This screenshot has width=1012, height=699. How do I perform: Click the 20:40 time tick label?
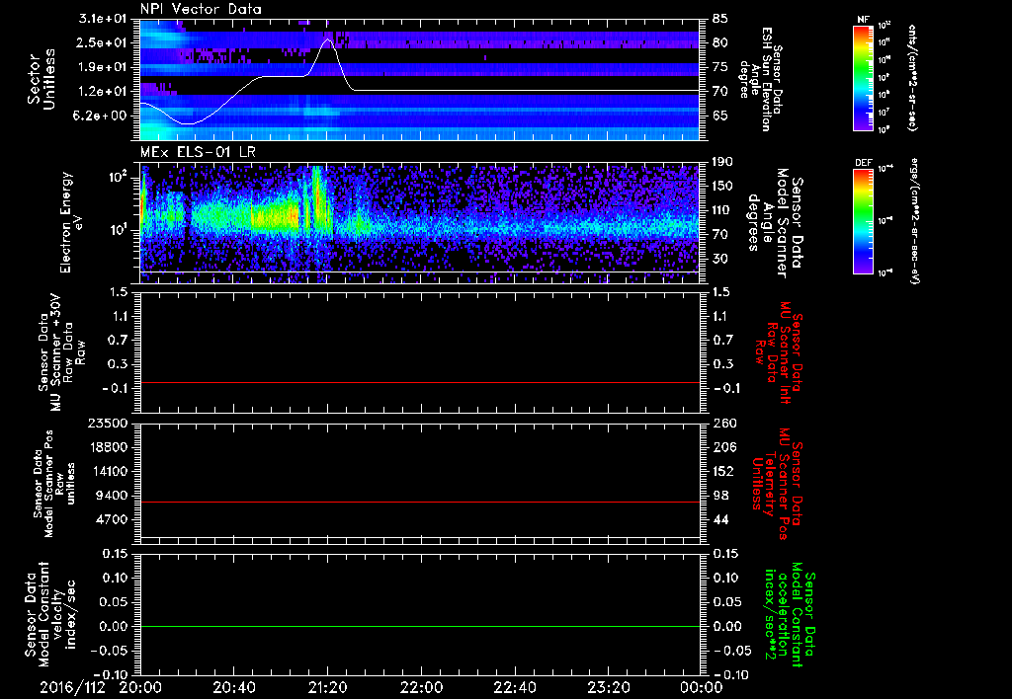233,687
